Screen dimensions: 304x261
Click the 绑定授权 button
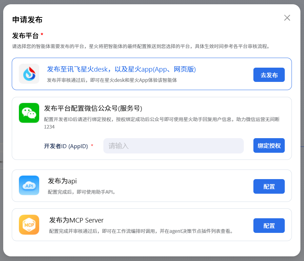pyautogui.click(x=269, y=146)
